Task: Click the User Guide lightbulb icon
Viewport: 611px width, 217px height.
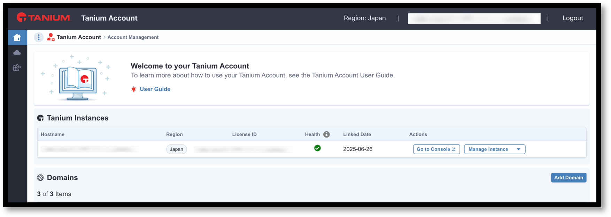Action: (134, 89)
